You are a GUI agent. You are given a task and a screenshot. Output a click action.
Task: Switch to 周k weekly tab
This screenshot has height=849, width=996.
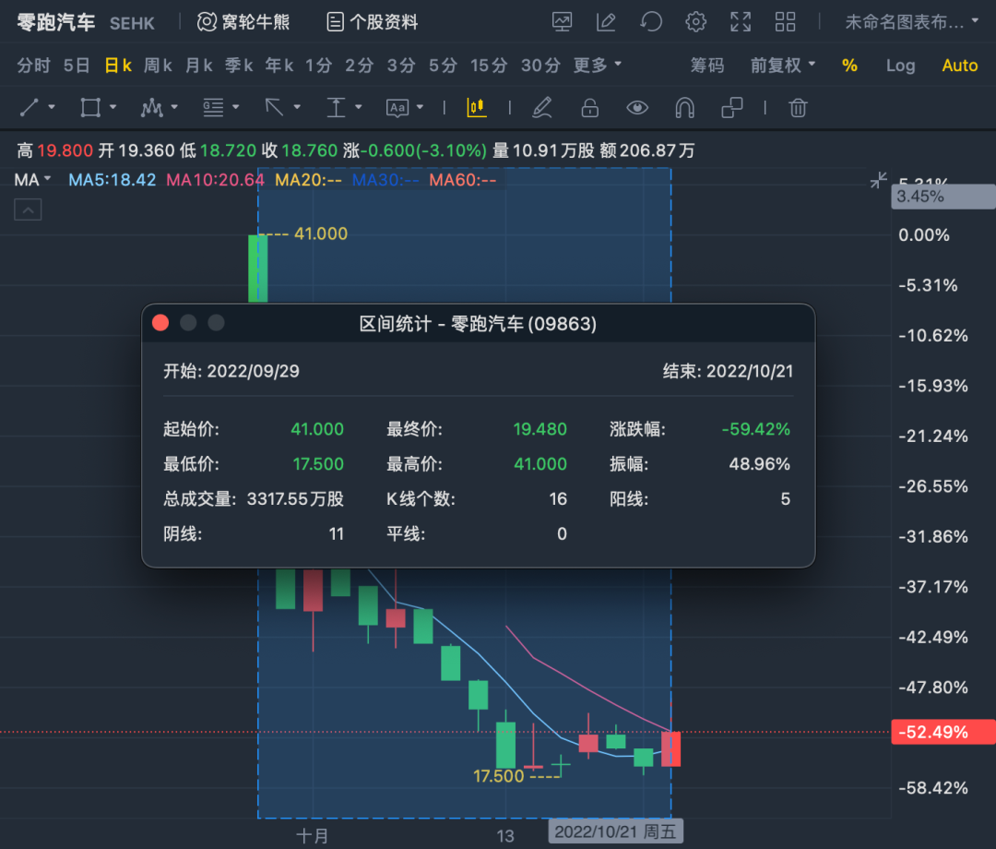pos(159,65)
